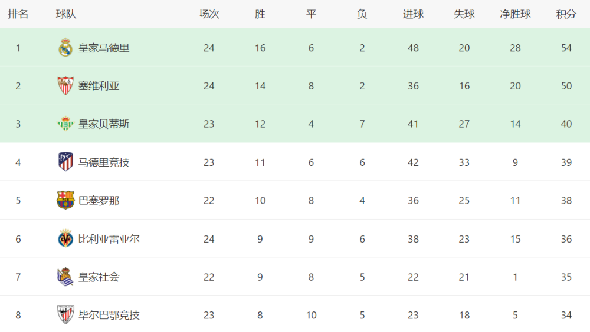Open the Real Betis crest icon

click(x=65, y=124)
